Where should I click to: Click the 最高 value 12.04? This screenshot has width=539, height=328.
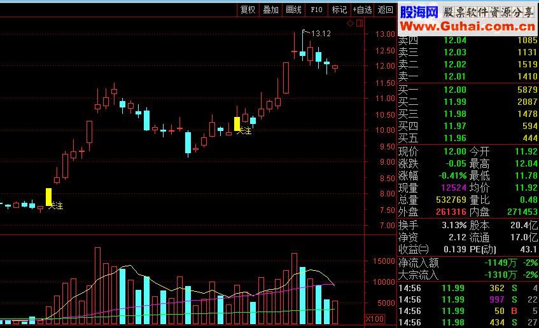tap(526, 163)
